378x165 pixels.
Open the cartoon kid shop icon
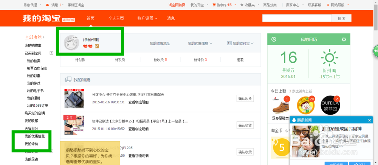[x=305, y=105]
